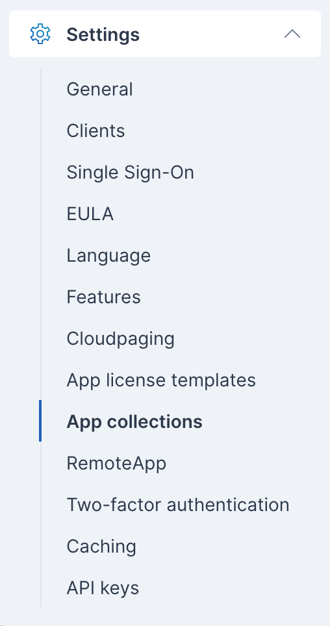Screen dimensions: 330x626
Task: Select App license templates
Action: 161,380
